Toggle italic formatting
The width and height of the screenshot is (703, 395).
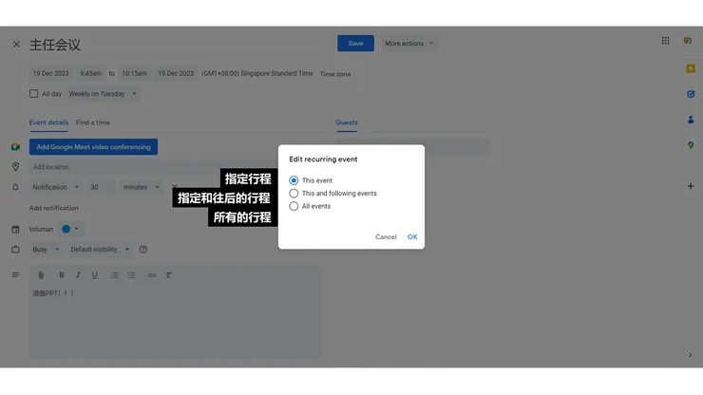click(x=78, y=275)
